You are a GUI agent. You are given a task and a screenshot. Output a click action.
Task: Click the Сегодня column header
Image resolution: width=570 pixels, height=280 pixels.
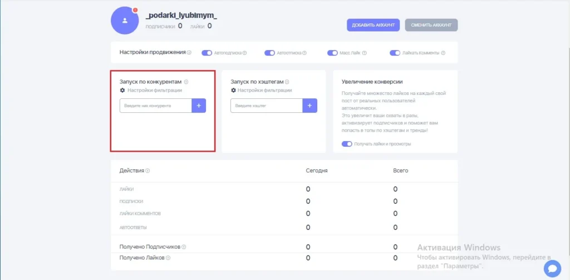317,171
